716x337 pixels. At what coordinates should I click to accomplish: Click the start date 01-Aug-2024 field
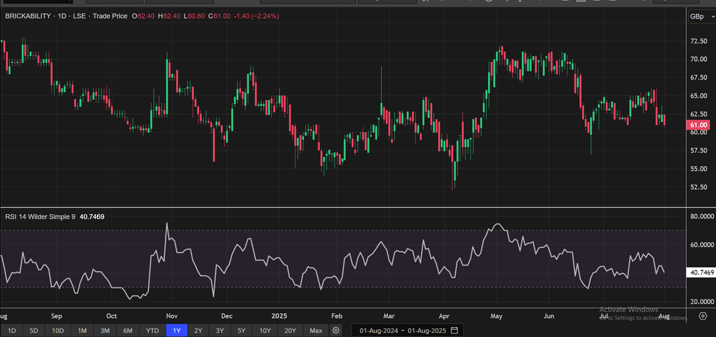tap(379, 331)
